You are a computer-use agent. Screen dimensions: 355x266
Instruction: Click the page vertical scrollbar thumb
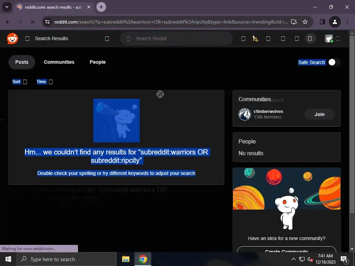[x=352, y=124]
